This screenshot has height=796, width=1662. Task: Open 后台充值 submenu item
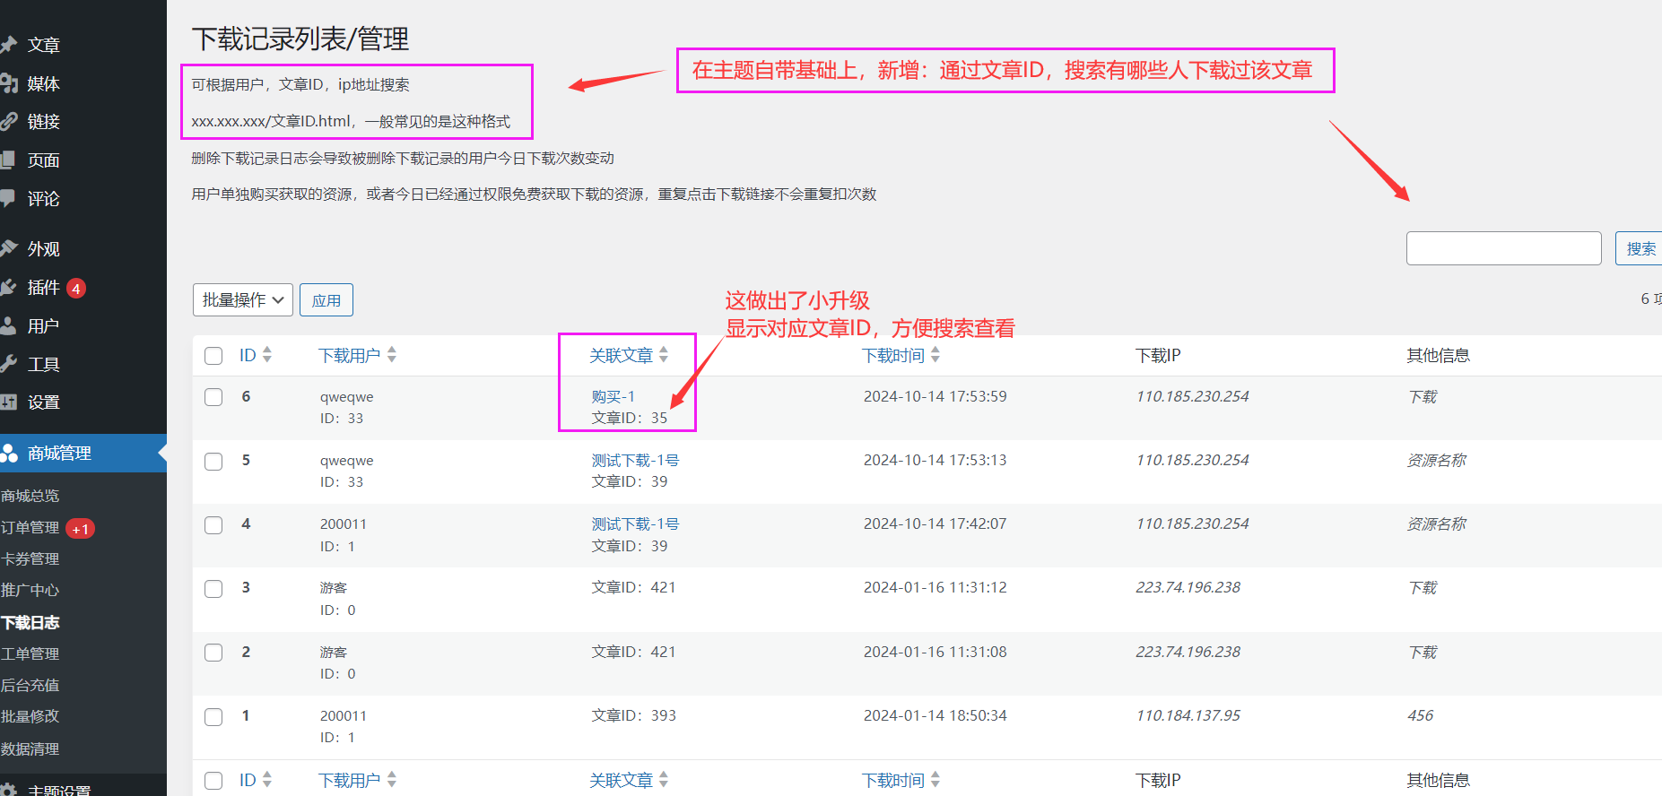click(30, 685)
